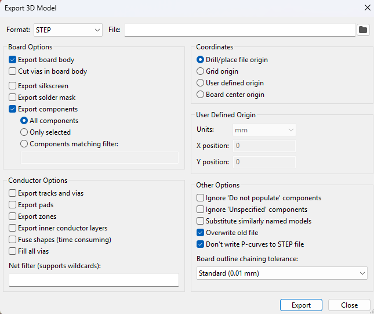
Task: Enable Cut vias in board body
Action: pyautogui.click(x=13, y=71)
